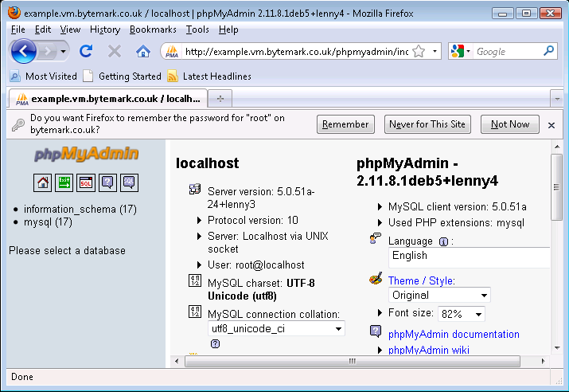
Task: Open the File menu
Action: (x=18, y=29)
